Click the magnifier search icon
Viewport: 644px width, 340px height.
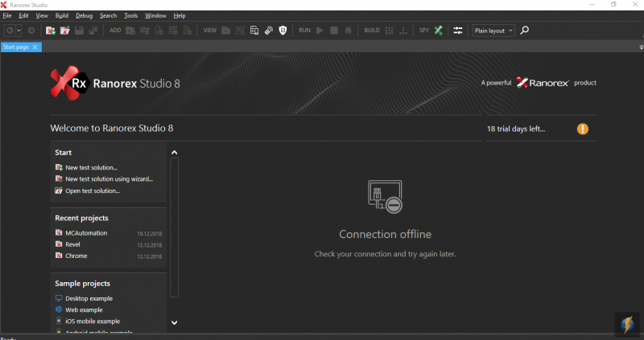click(525, 31)
